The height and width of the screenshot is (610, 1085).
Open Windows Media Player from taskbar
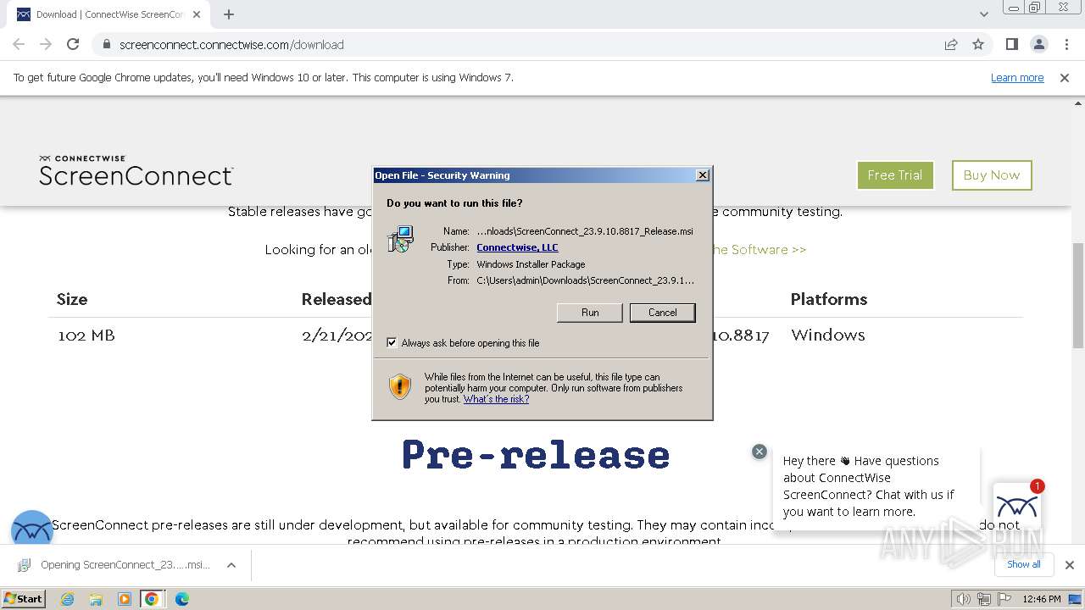(125, 599)
